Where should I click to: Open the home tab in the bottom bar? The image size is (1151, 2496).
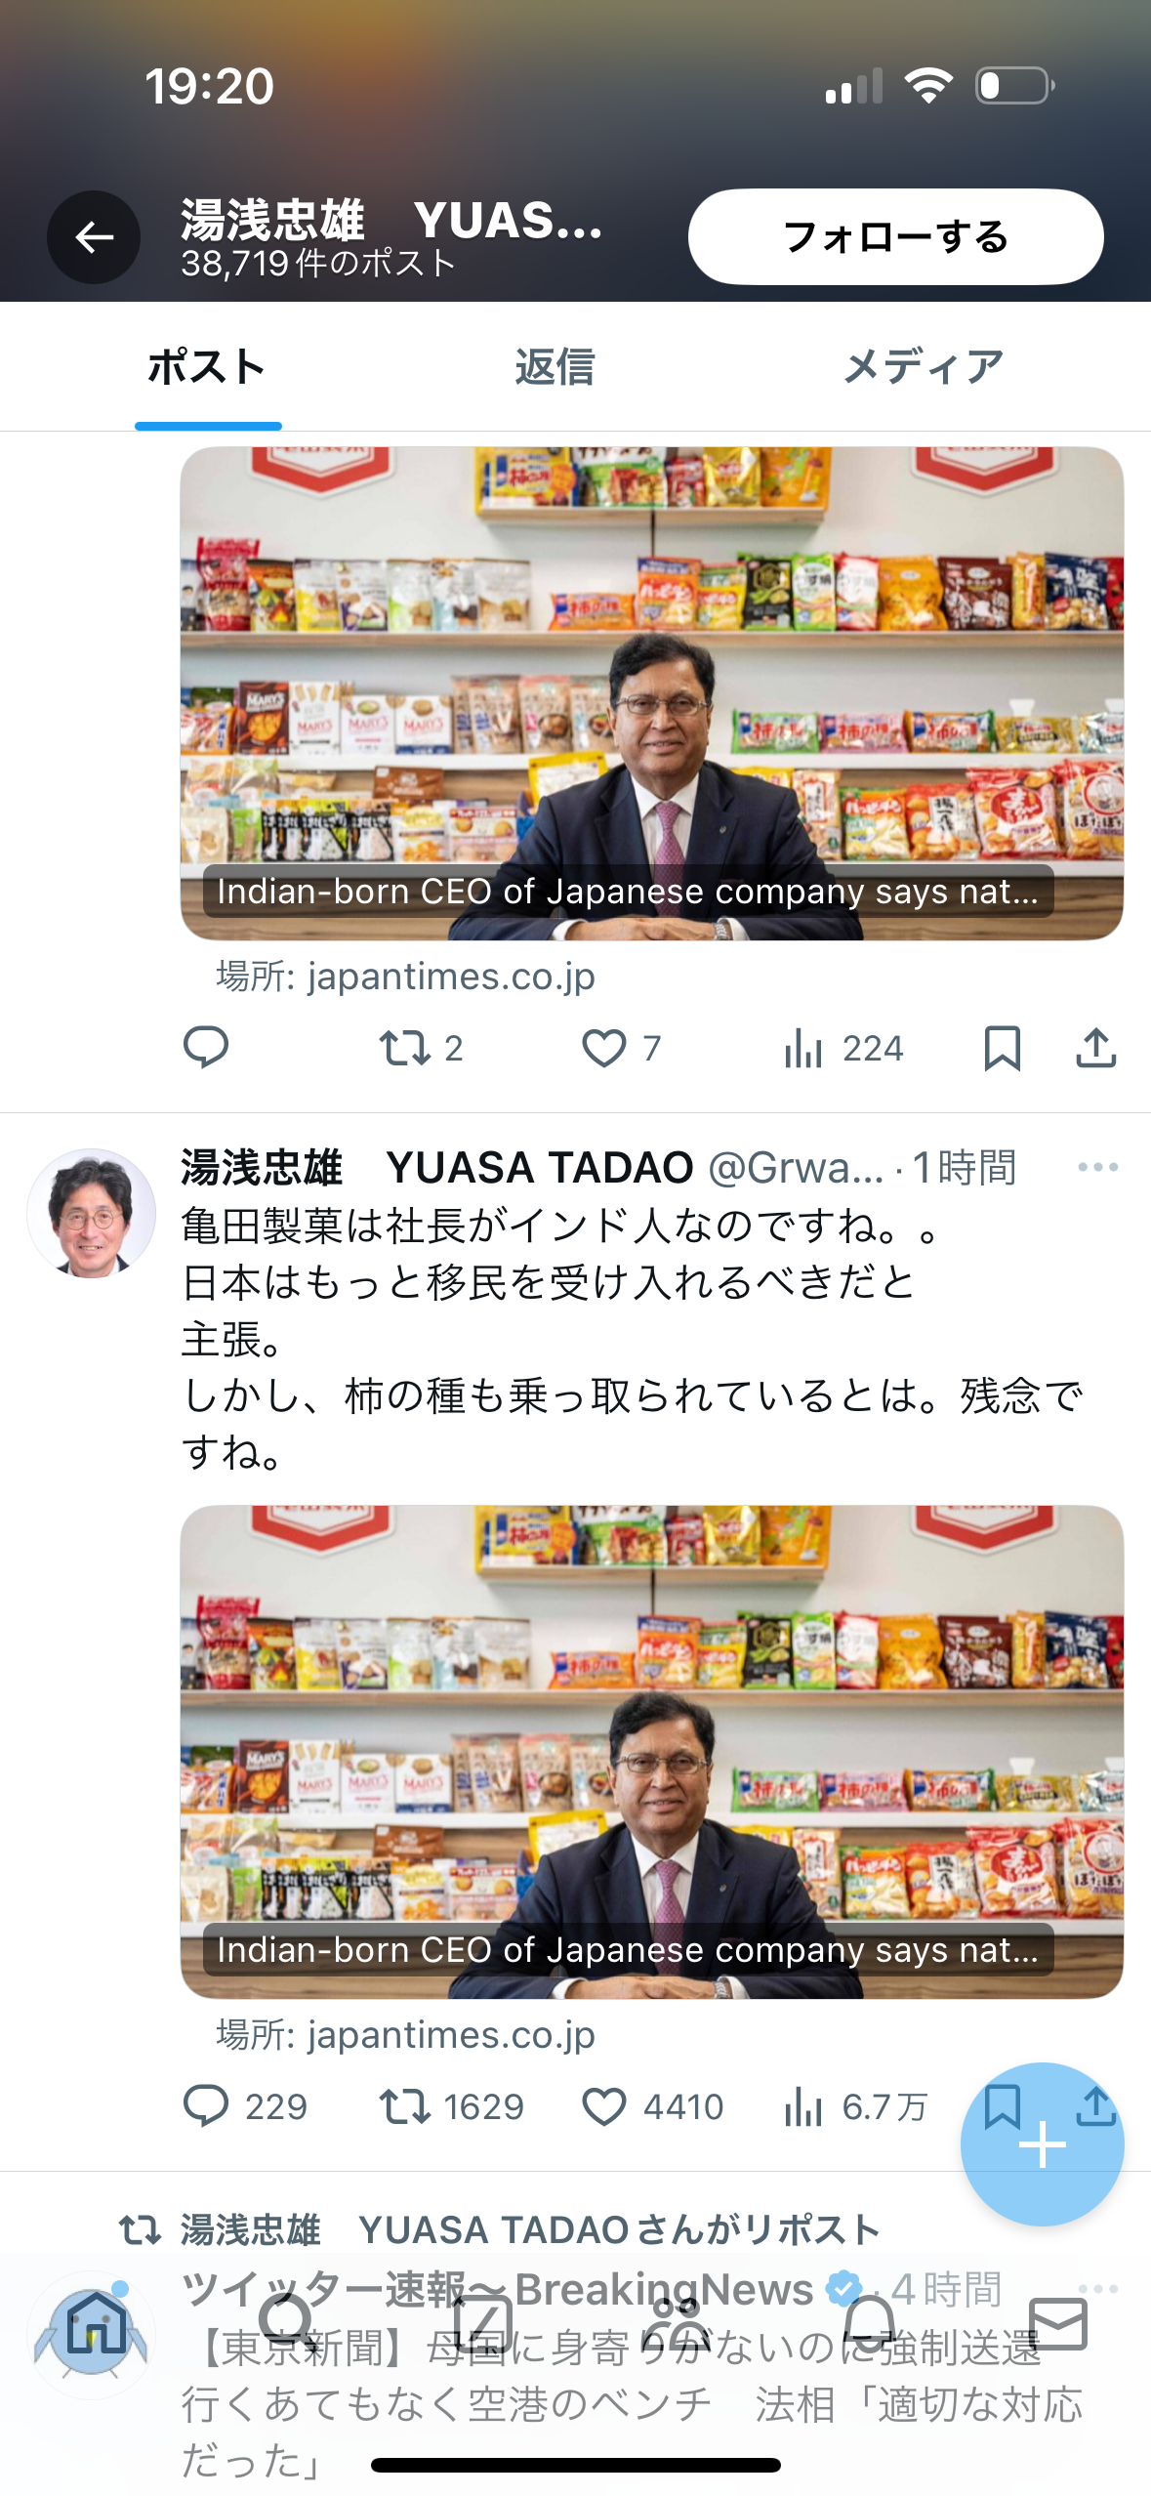(93, 2325)
